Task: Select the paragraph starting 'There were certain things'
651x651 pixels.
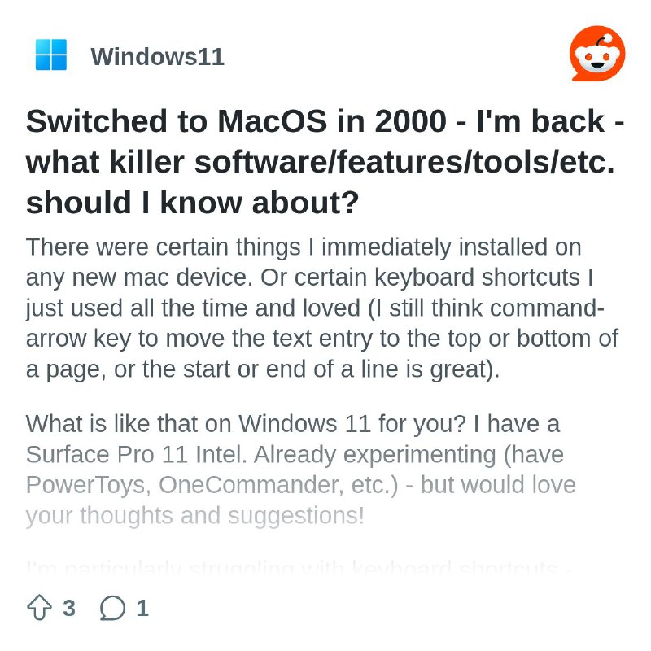Action: coord(322,308)
